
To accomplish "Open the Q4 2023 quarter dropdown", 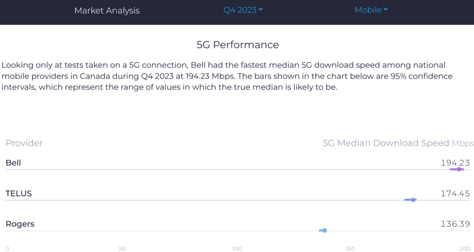I will 243,10.
